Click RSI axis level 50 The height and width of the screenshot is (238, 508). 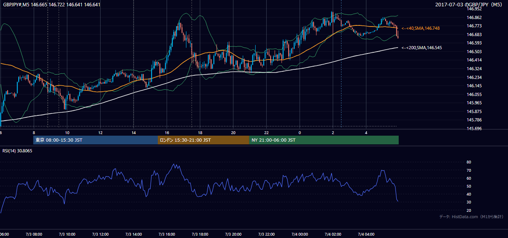[469, 186]
